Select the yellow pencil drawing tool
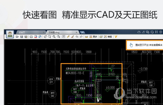 68,37
